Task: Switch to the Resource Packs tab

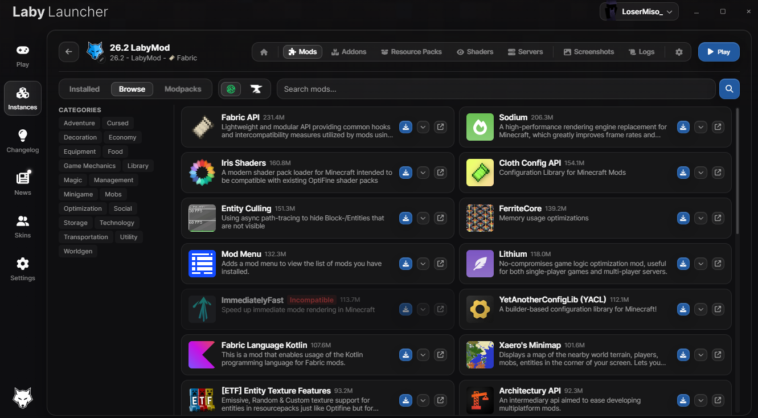Action: tap(412, 52)
